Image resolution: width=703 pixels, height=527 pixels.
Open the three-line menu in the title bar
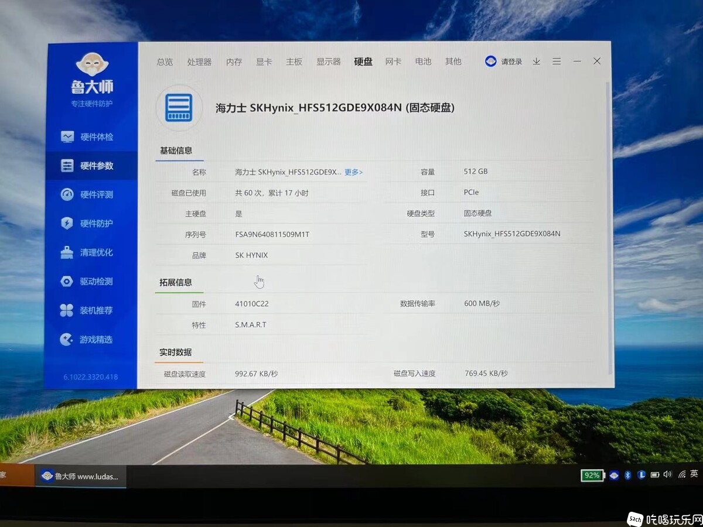pyautogui.click(x=557, y=61)
